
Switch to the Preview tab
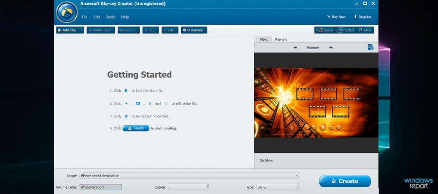[281, 39]
